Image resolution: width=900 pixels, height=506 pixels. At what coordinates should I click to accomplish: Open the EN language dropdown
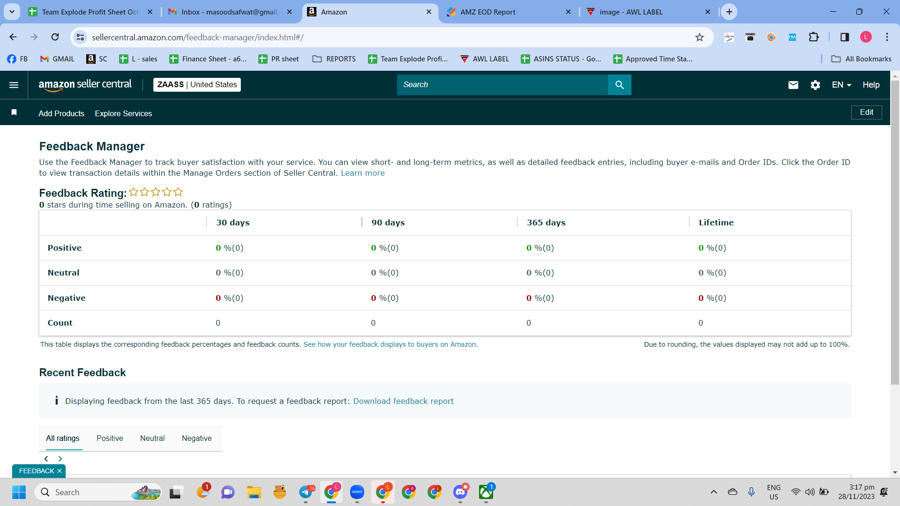coord(841,85)
